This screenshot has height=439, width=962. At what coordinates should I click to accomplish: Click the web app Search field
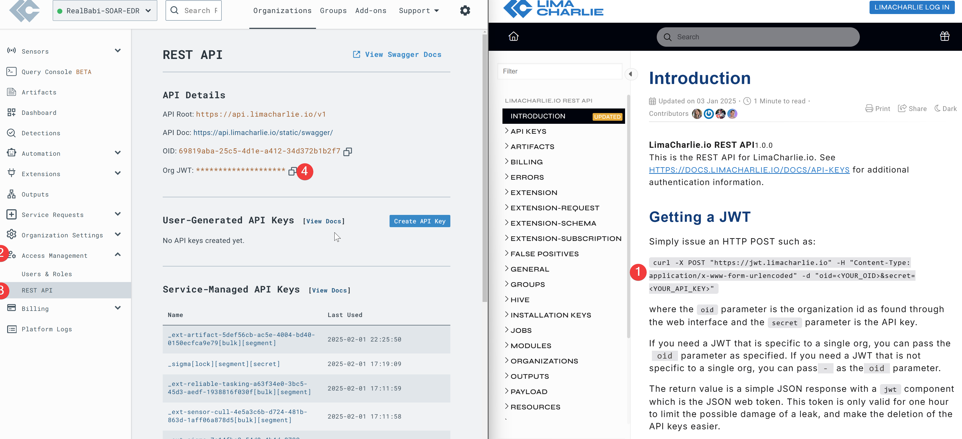193,10
